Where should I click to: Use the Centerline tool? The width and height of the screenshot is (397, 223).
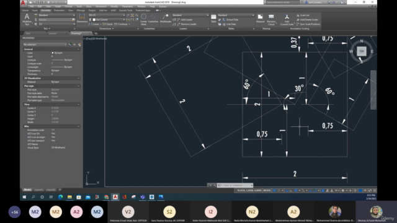tap(153, 19)
